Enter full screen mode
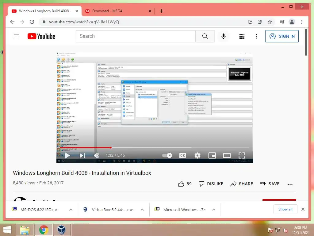The image size is (314, 236). [242, 155]
